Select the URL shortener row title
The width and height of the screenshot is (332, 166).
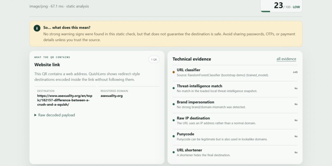189,150
